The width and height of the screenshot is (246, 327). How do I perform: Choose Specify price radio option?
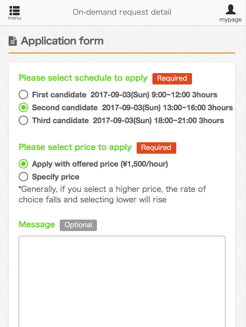point(23,177)
